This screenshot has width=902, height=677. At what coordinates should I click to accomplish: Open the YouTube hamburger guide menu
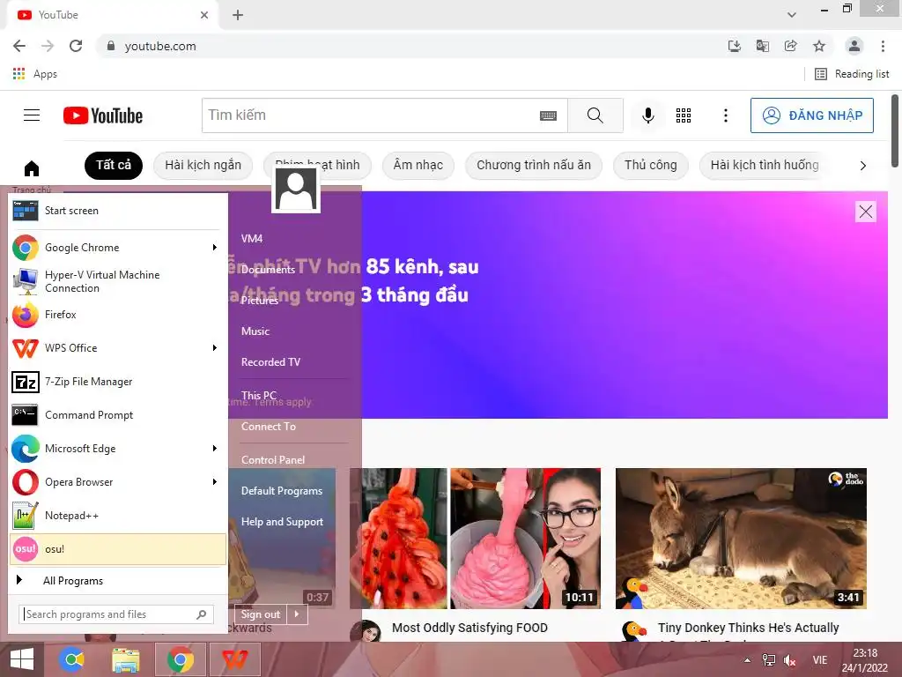tap(32, 115)
